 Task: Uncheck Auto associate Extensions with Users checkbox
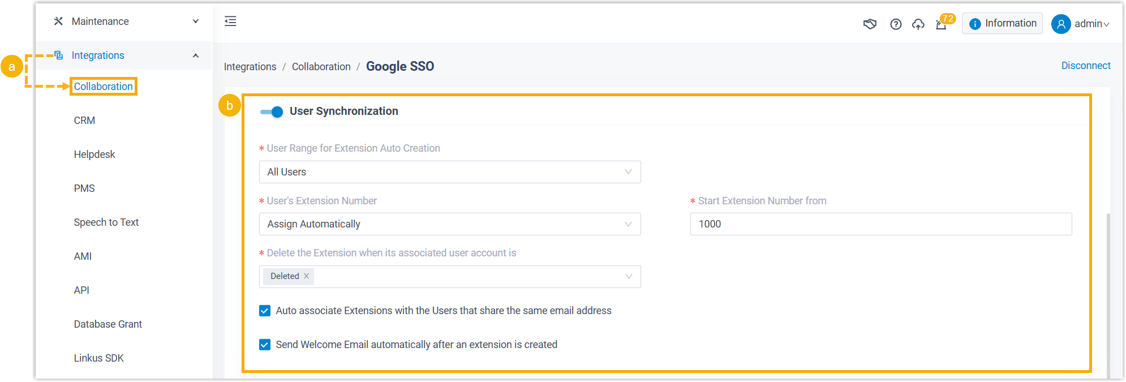click(x=265, y=311)
